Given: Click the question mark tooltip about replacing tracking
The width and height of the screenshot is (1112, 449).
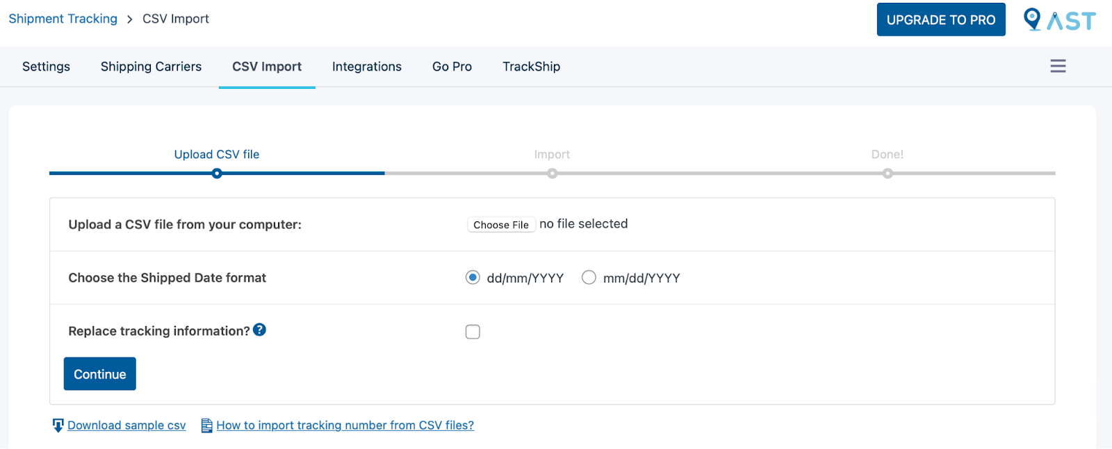Looking at the screenshot, I should click(x=260, y=331).
